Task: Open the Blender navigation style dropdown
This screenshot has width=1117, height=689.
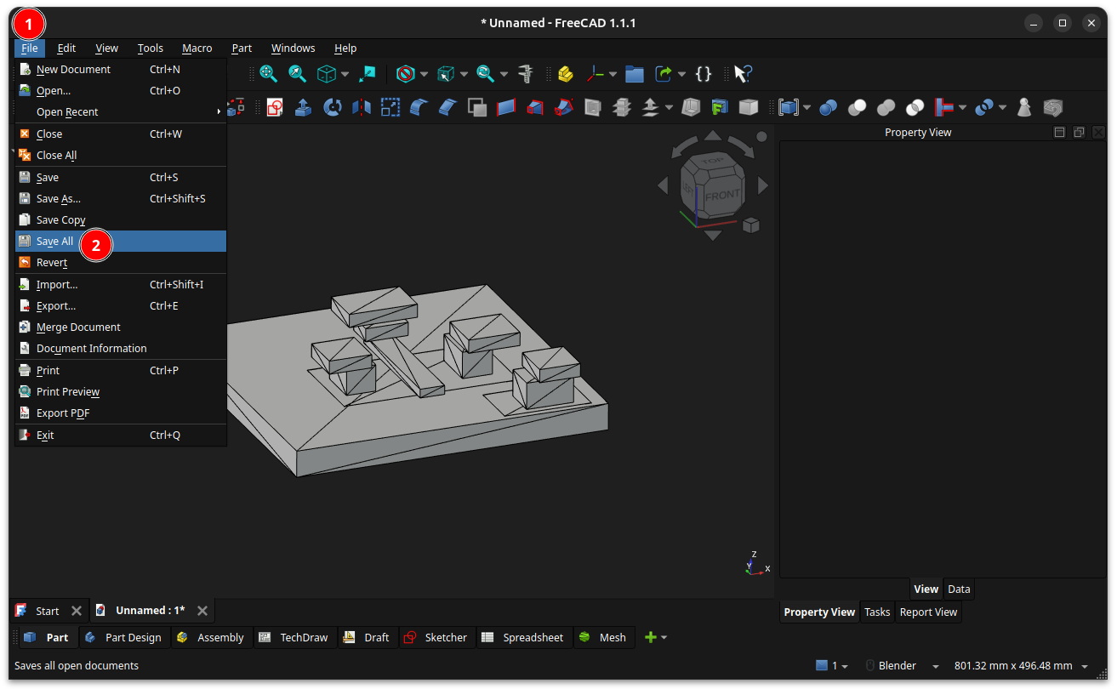Action: coord(903,666)
